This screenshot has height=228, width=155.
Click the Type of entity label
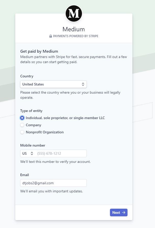point(31,111)
